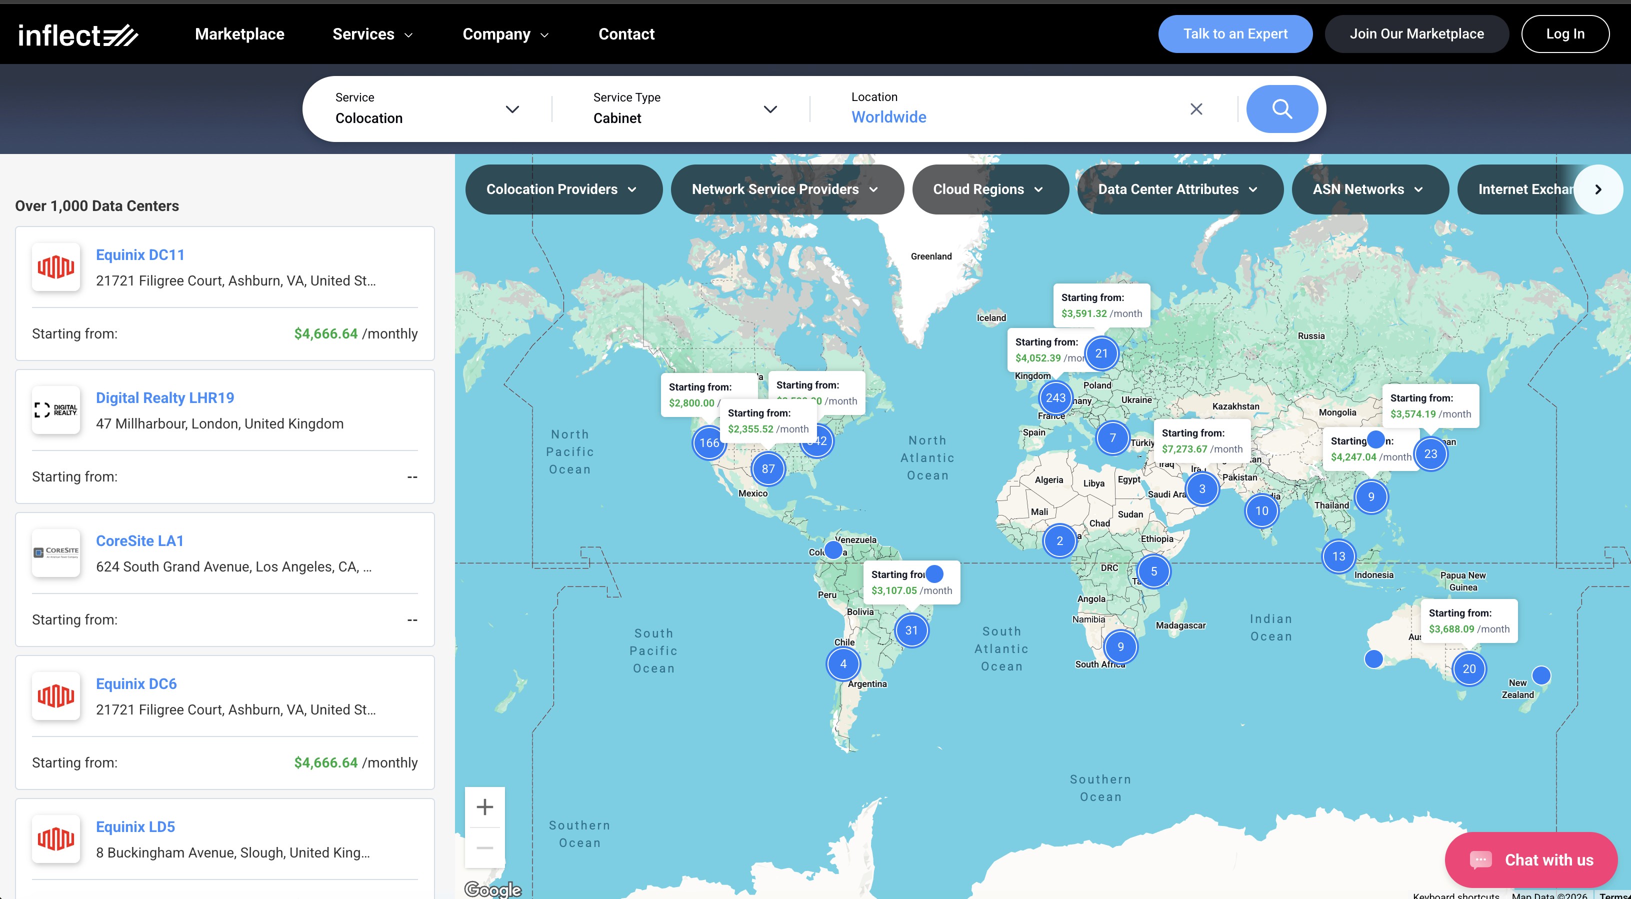Click the Equinix logo on the DC11 card
This screenshot has width=1631, height=899.
tap(55, 266)
